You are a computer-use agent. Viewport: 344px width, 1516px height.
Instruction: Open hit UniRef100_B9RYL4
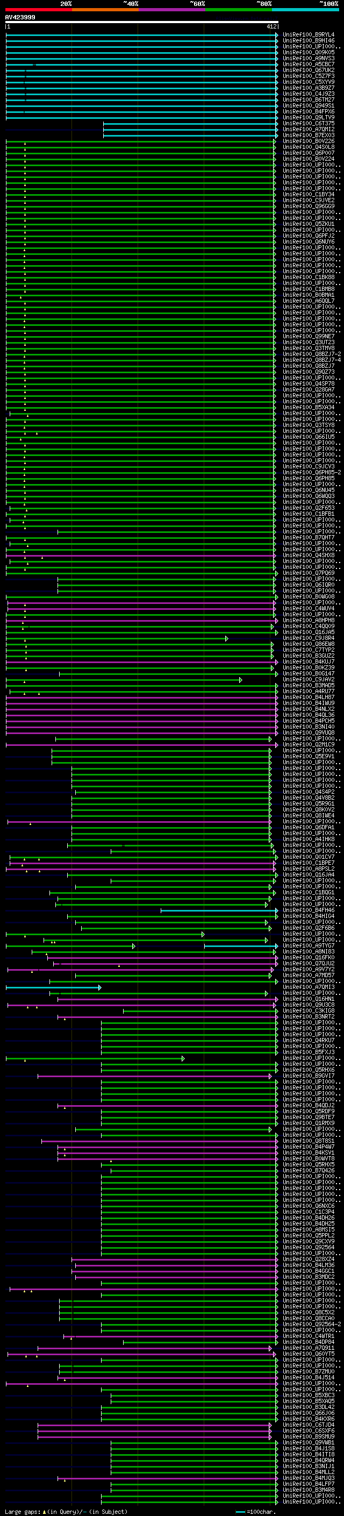309,35
